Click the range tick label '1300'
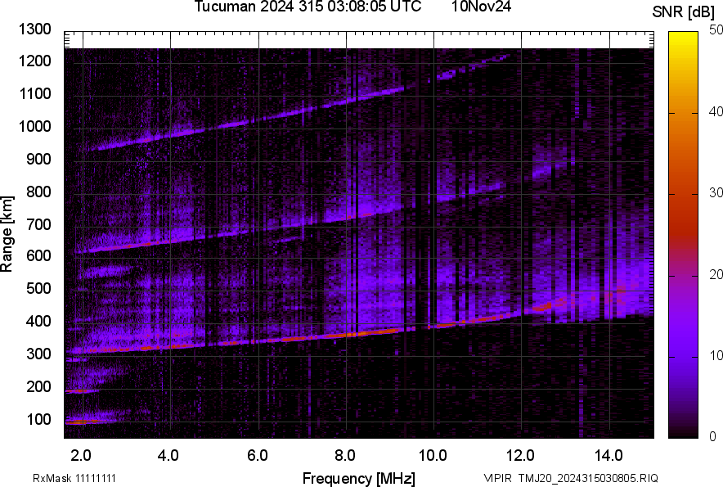The width and height of the screenshot is (723, 487). [x=35, y=29]
